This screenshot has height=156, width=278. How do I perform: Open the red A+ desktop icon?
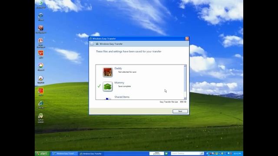[x=41, y=55]
